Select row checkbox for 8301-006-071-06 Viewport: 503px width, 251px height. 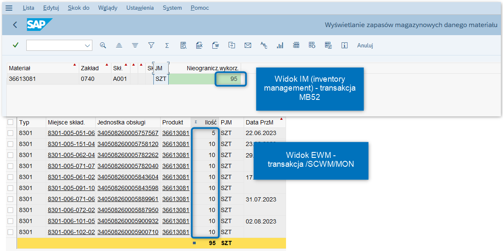(11, 199)
